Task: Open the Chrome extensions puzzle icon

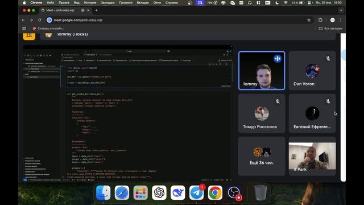Action: (320, 20)
